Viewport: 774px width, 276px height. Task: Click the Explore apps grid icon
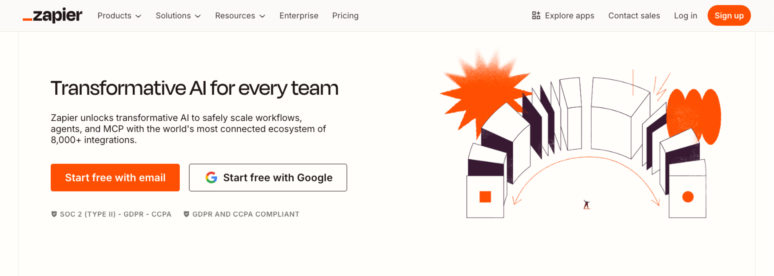click(x=536, y=15)
